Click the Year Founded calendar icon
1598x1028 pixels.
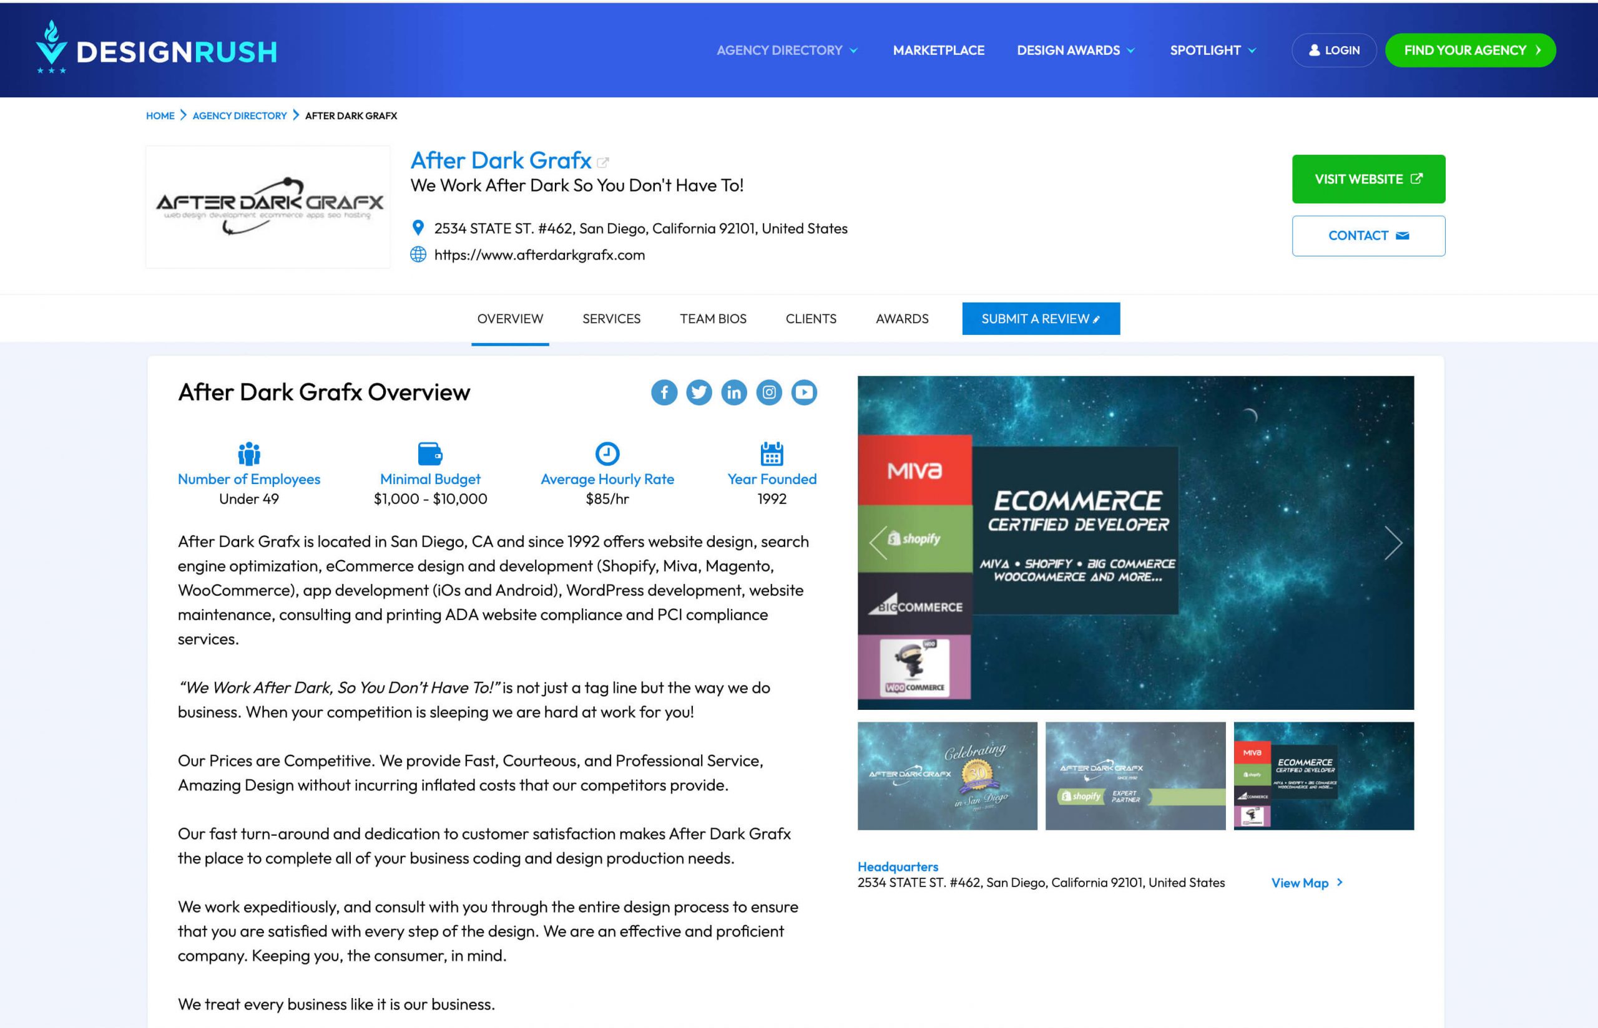pyautogui.click(x=772, y=453)
